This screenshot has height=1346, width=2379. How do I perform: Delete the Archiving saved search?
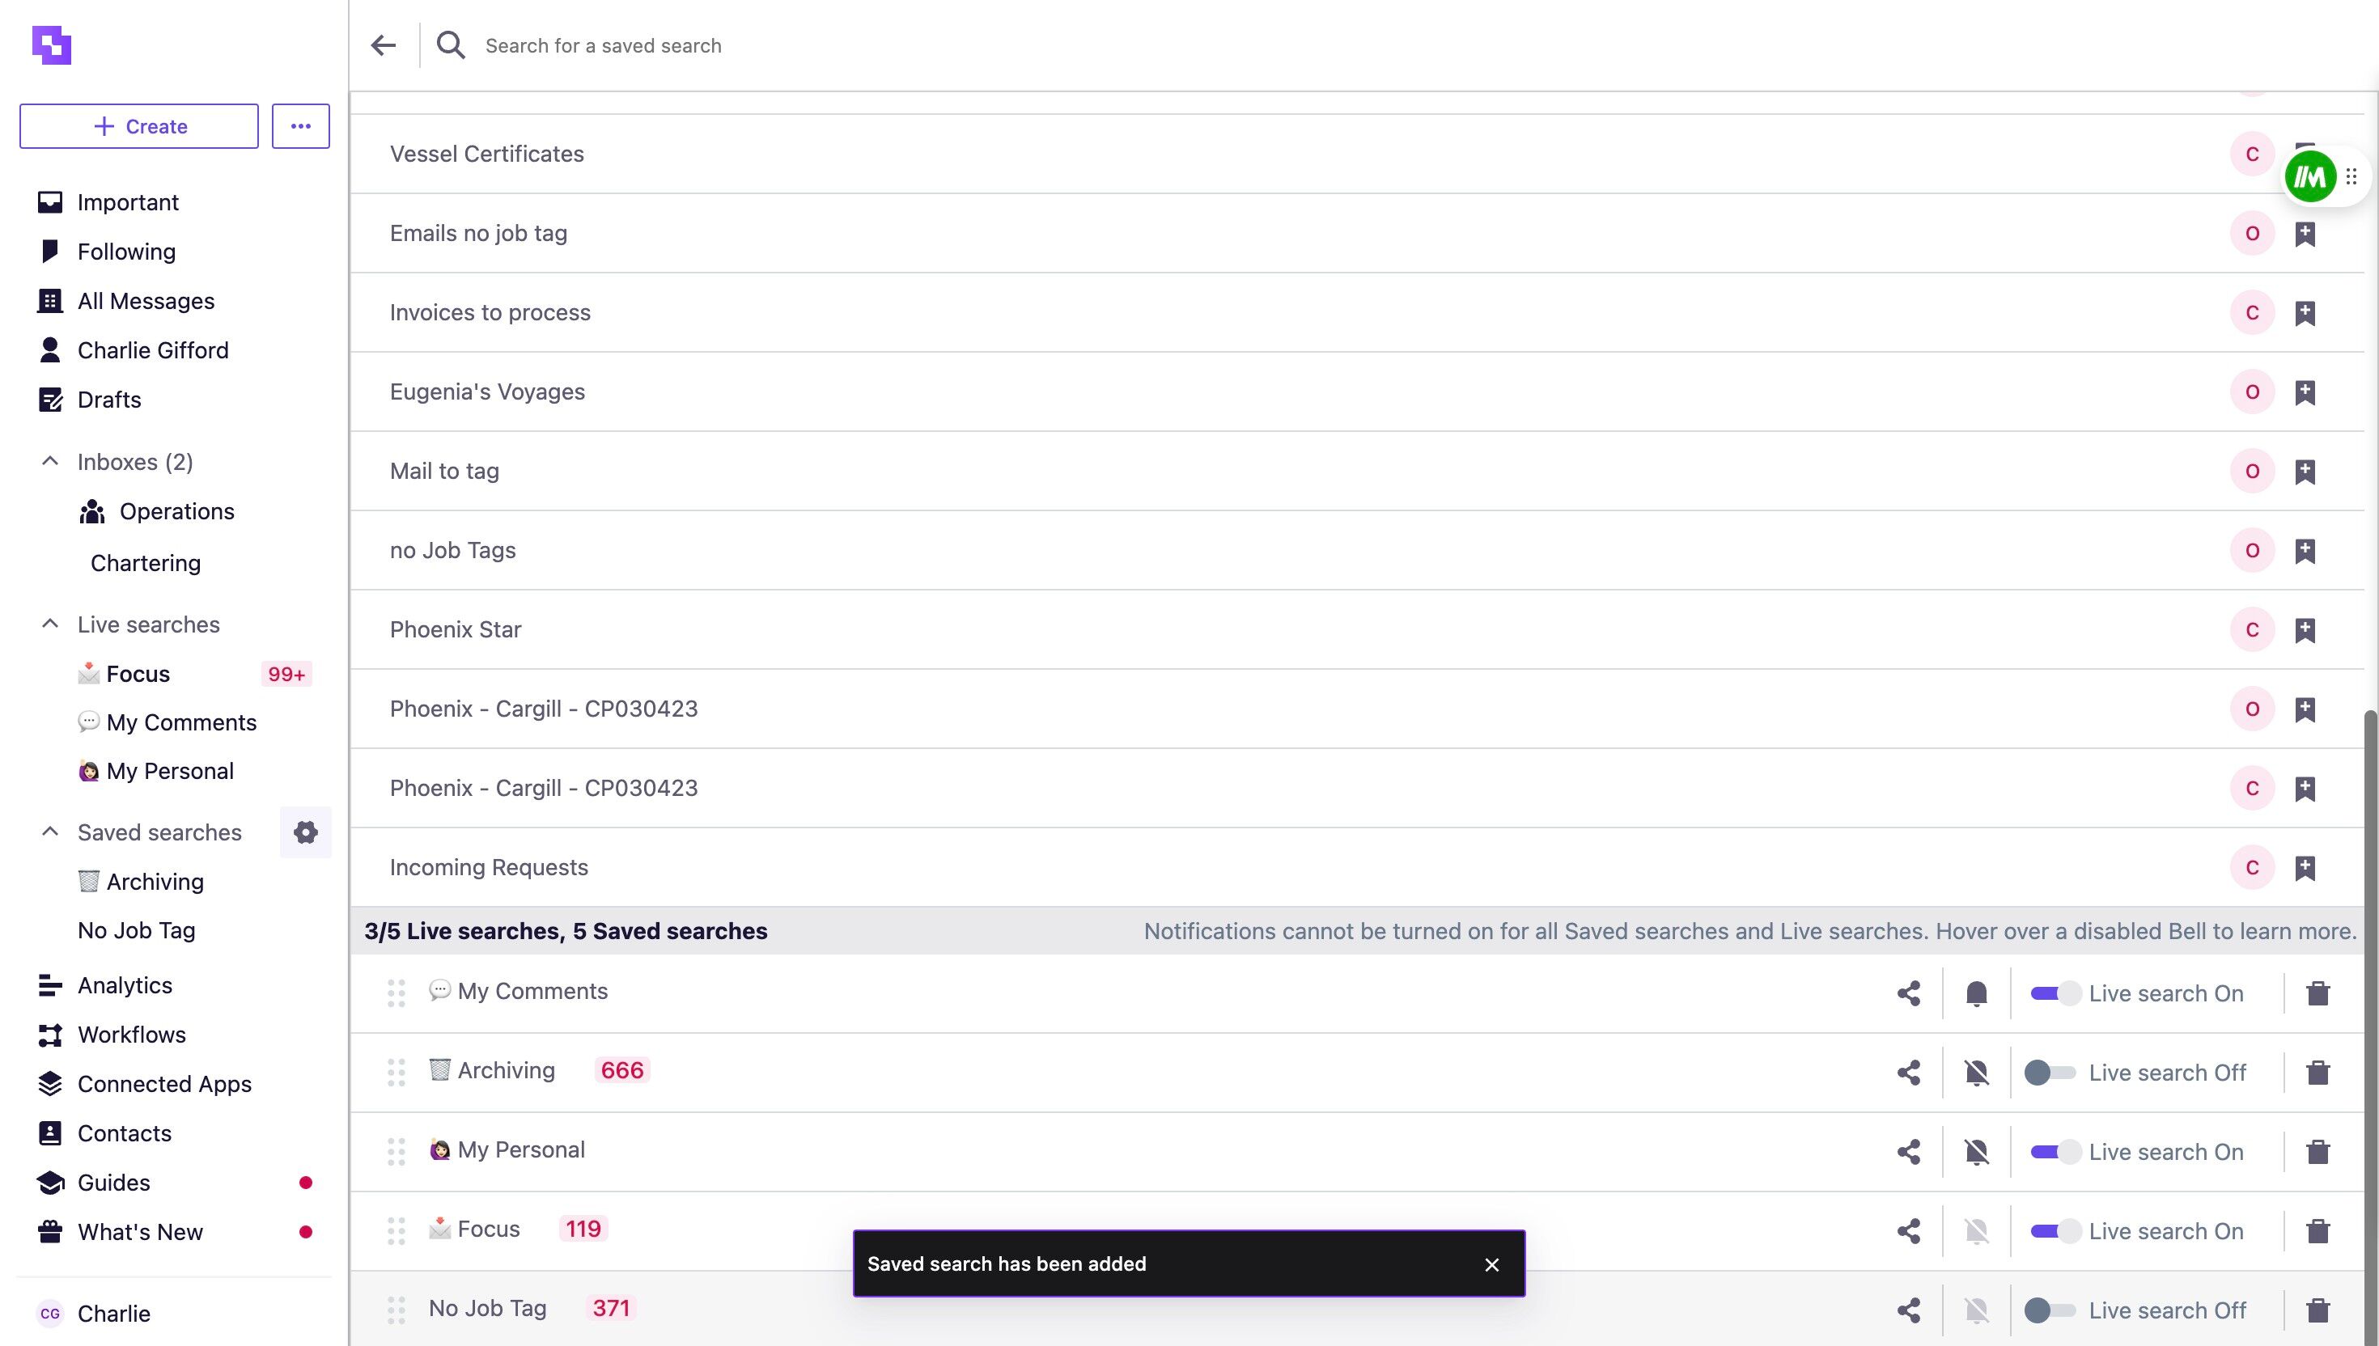pos(2318,1073)
